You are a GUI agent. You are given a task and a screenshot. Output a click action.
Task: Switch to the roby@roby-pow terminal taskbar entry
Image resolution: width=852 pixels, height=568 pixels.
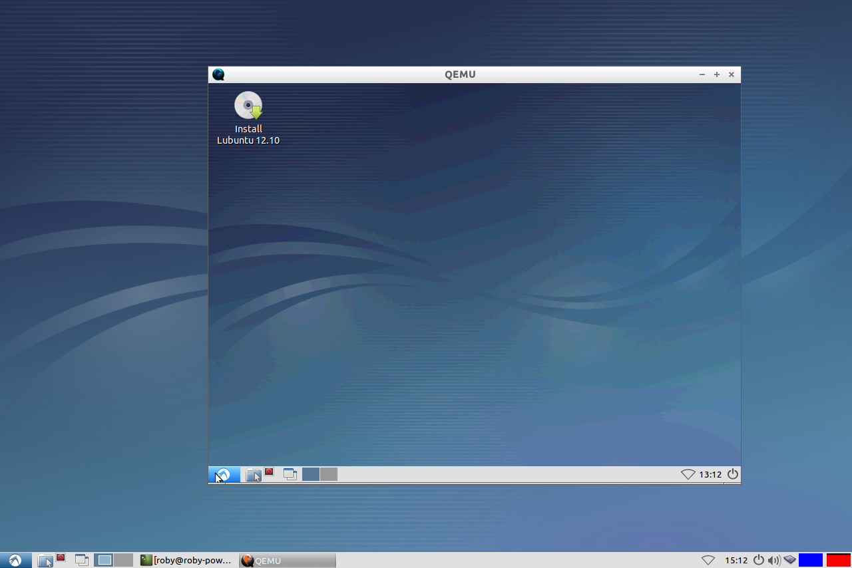click(187, 561)
